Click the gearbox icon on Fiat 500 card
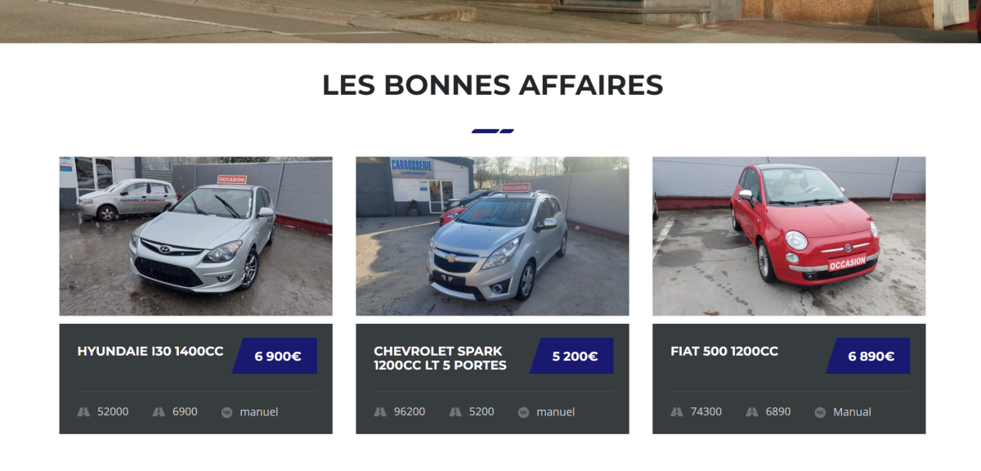Image resolution: width=981 pixels, height=471 pixels. (820, 412)
